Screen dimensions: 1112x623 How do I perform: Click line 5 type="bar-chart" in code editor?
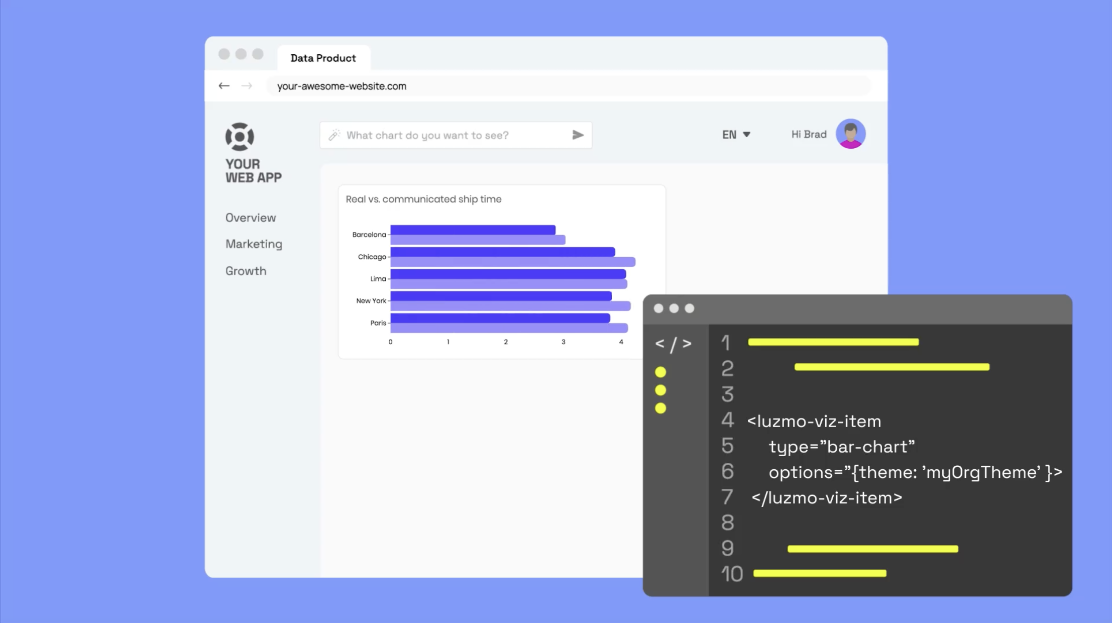pos(841,447)
